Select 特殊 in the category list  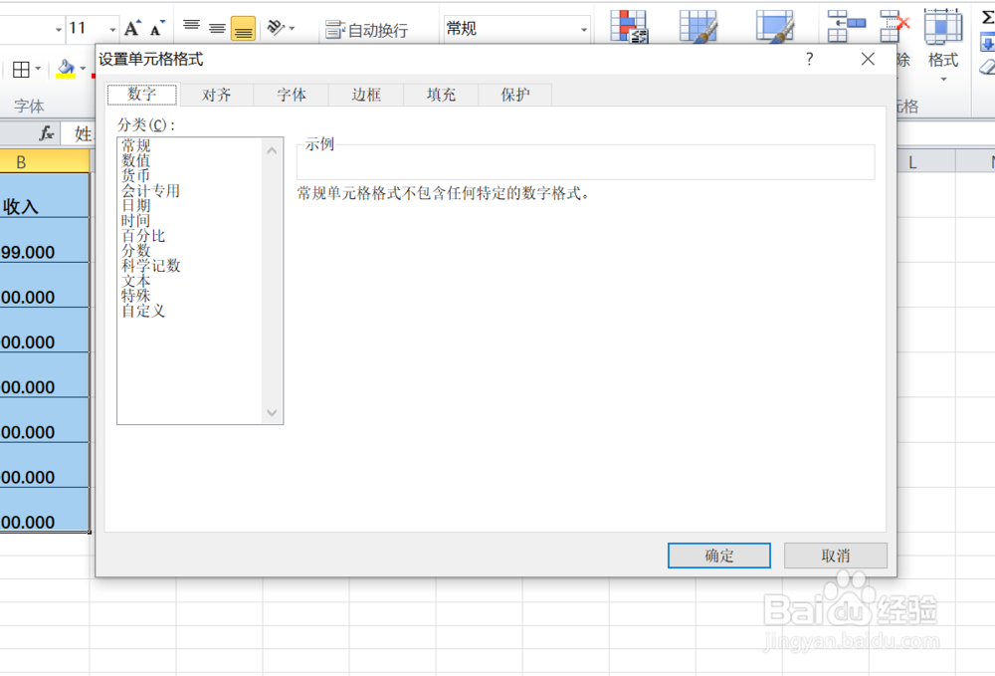135,295
